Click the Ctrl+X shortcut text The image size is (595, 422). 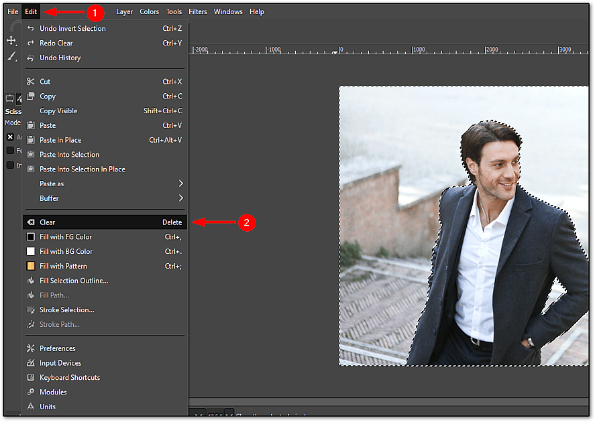pyautogui.click(x=172, y=82)
